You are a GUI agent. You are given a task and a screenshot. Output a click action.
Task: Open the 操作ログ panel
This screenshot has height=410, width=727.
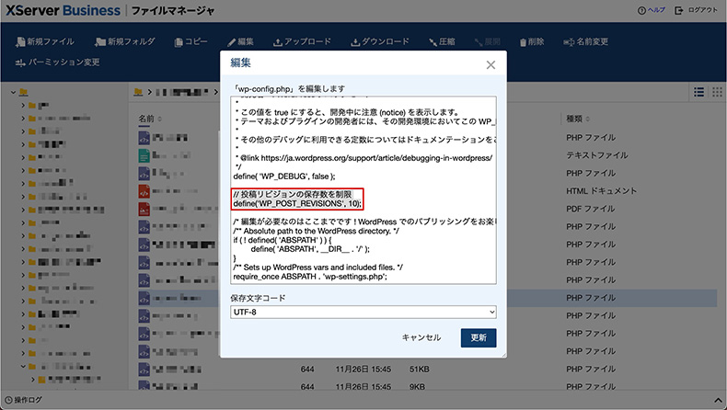23,400
